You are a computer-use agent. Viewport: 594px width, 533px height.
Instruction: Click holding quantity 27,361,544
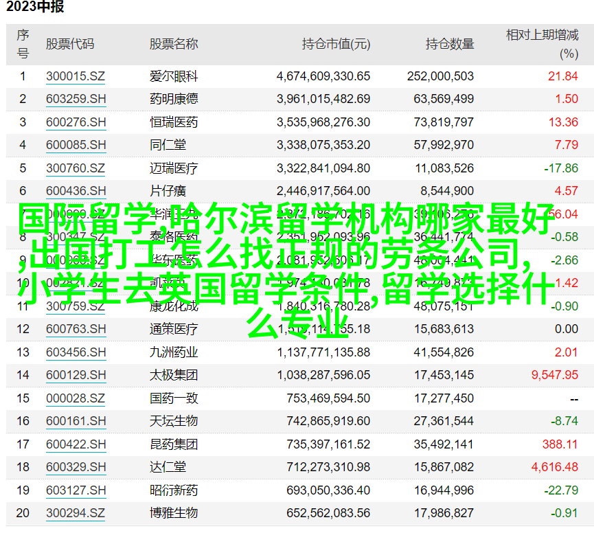444,421
